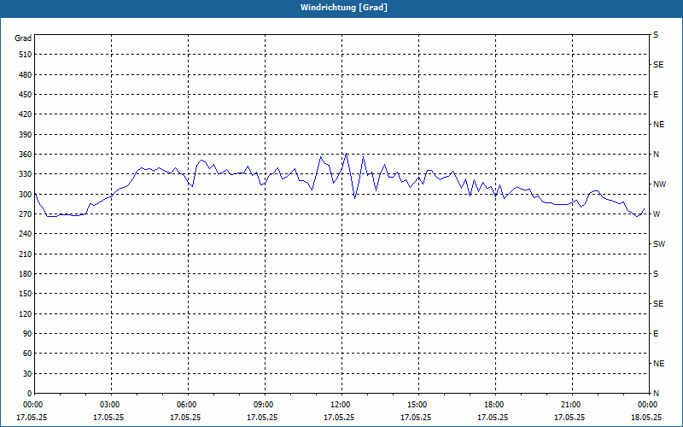Viewport: 683px width, 427px height.
Task: Click the 300 y-axis value
Action: click(x=26, y=195)
